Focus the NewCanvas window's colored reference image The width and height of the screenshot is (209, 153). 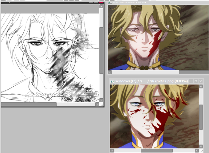pyautogui.click(x=158, y=37)
